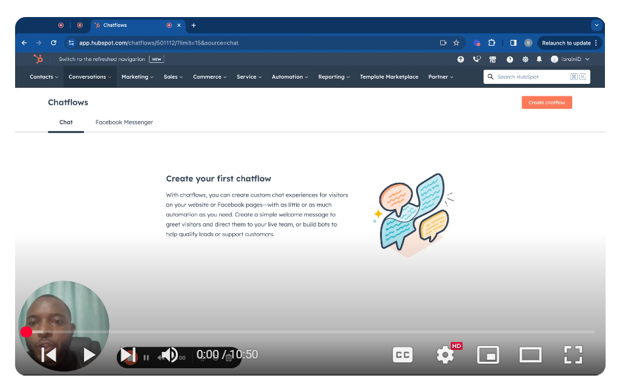Image resolution: width=622 pixels, height=384 pixels.
Task: Click Switch to the refreshed navigation
Action: click(102, 60)
